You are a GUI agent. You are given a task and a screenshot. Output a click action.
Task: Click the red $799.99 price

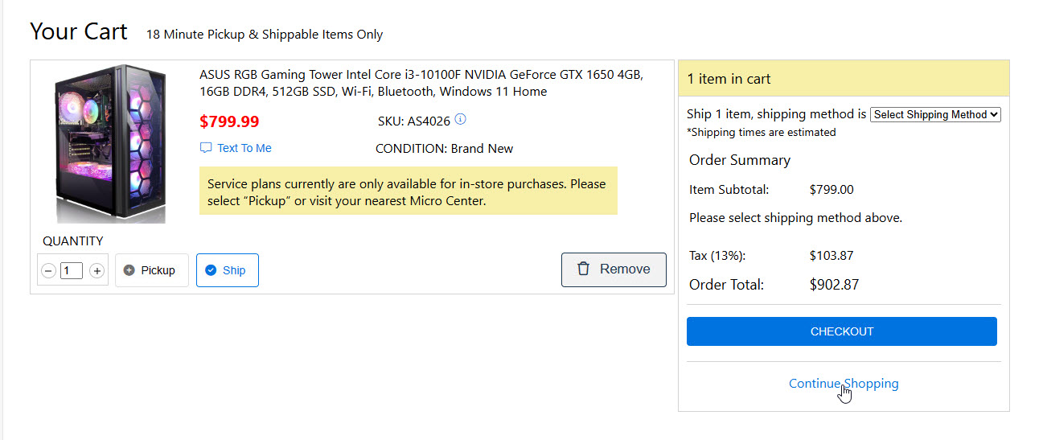tap(229, 122)
